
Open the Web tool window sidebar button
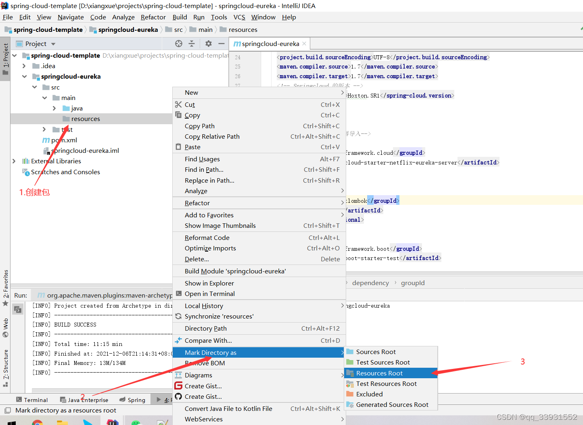tap(5, 327)
